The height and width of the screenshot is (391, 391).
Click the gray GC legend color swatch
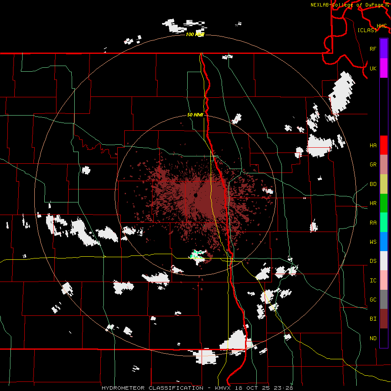tap(384, 299)
